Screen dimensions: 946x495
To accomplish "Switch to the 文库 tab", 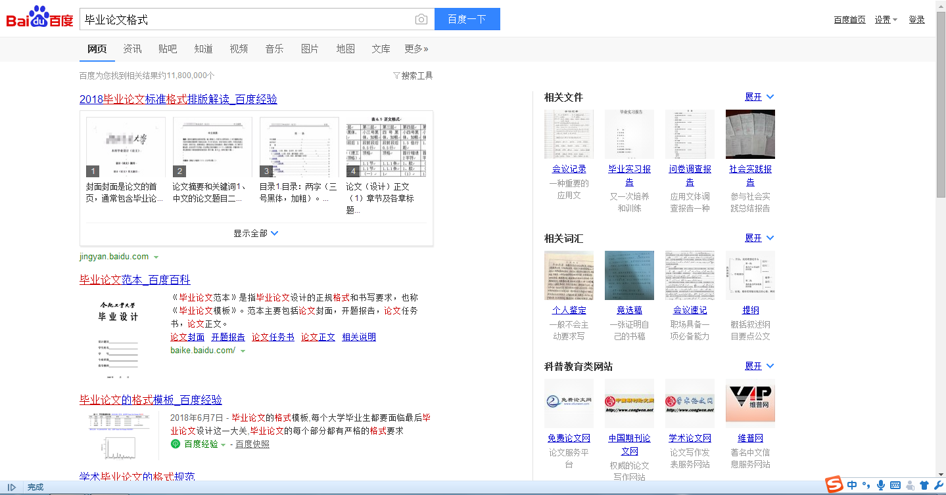I will [x=381, y=49].
